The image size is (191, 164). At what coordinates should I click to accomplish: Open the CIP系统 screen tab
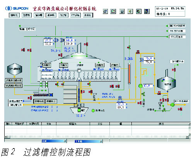(x=76, y=15)
